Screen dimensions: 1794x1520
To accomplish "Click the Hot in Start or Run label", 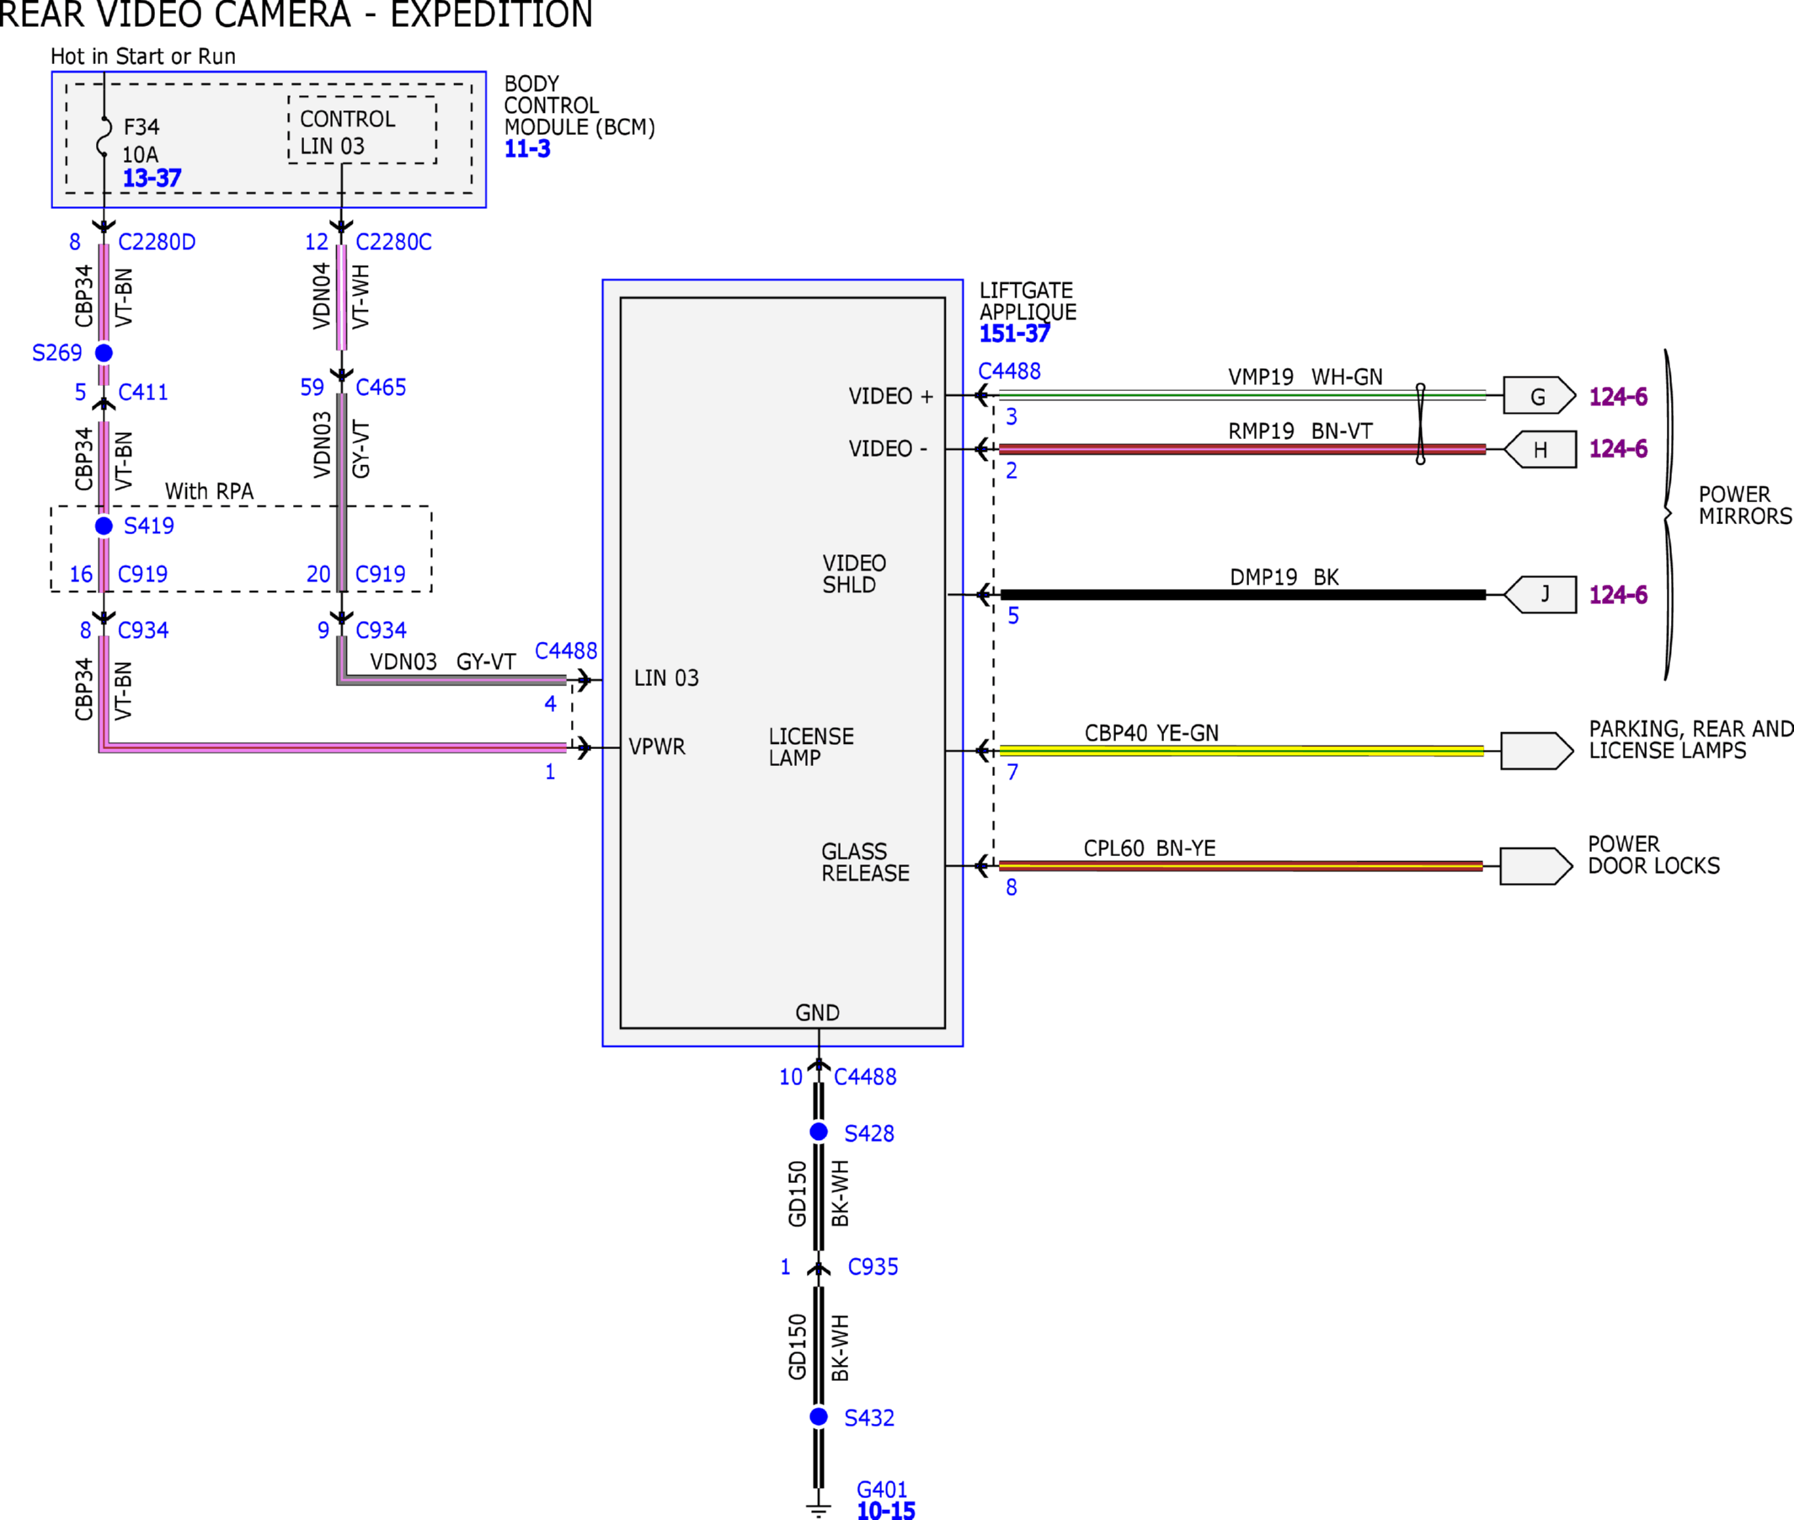I will point(143,56).
